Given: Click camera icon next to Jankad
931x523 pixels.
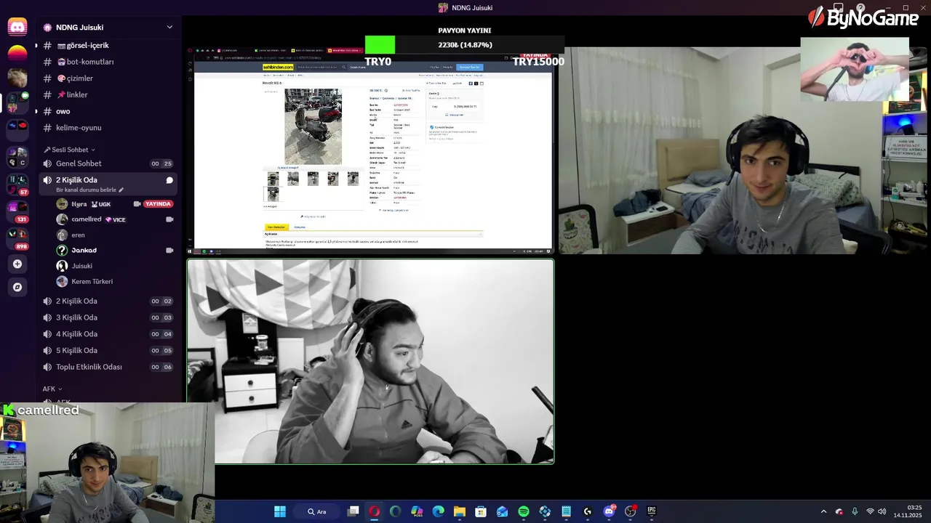Looking at the screenshot, I should (x=169, y=251).
